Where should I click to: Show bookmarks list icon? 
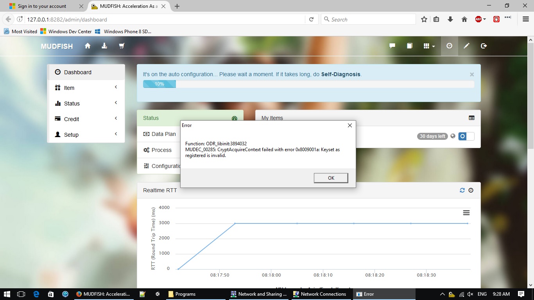coord(437,20)
